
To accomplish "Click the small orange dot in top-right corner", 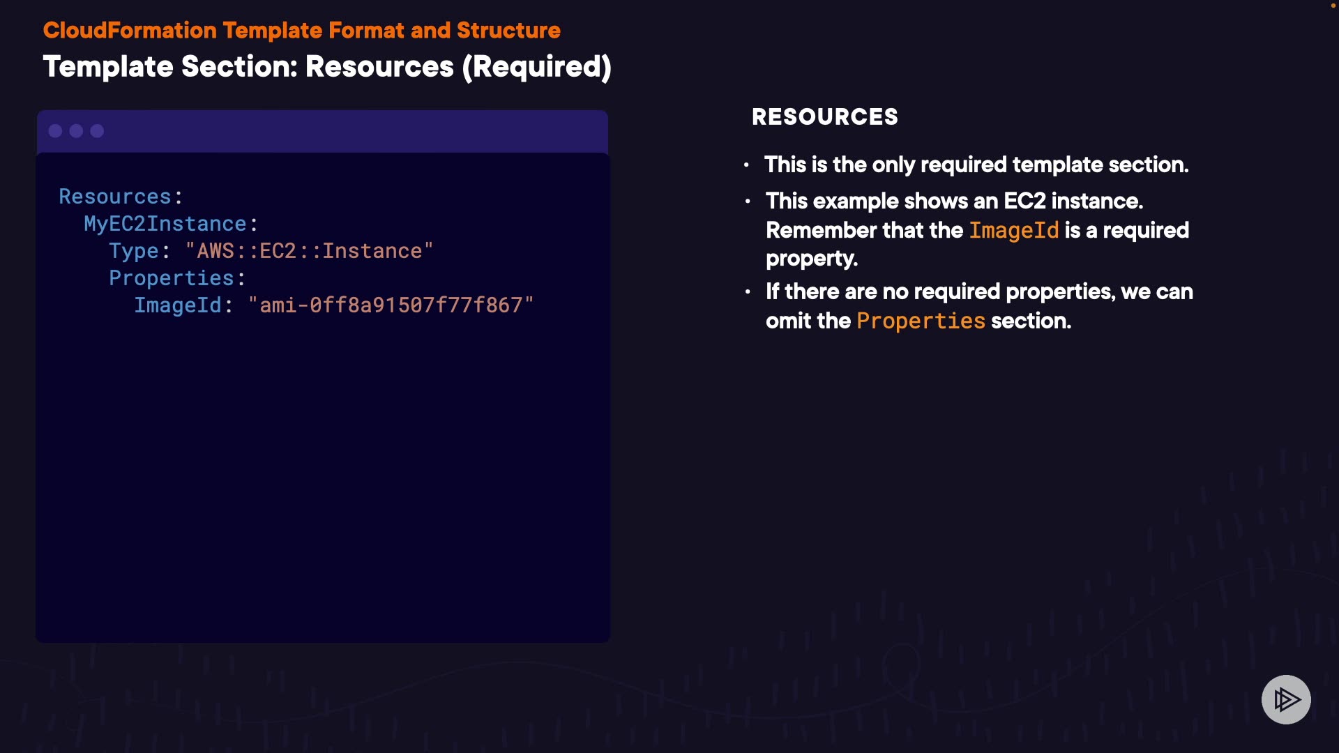I will tap(1333, 6).
